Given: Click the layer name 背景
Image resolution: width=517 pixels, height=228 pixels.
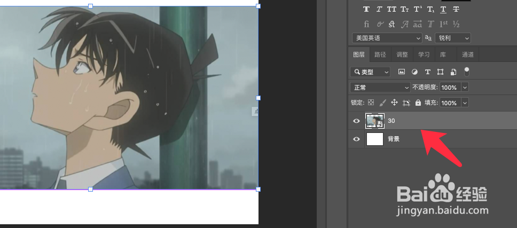Looking at the screenshot, I should 394,139.
